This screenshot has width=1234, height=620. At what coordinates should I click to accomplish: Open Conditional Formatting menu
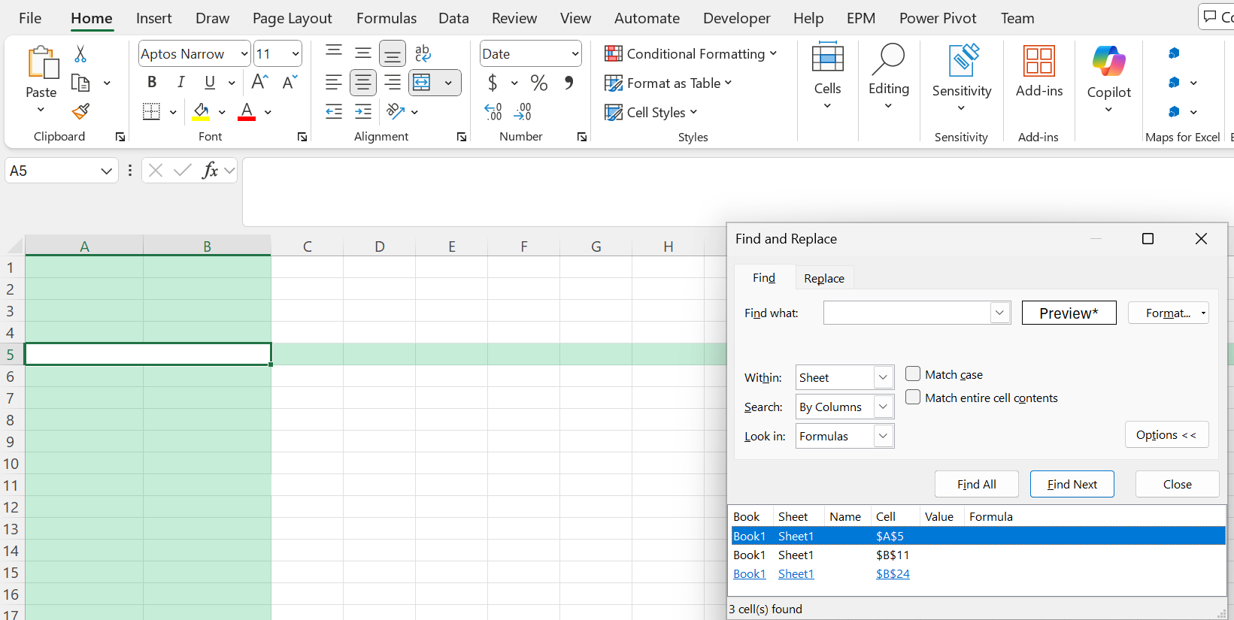pos(691,53)
